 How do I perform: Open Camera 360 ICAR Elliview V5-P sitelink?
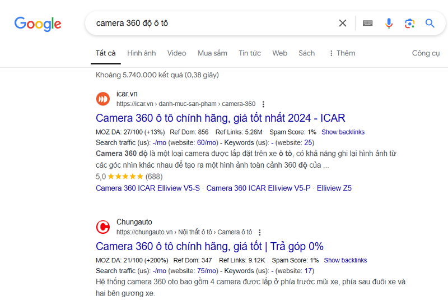point(258,188)
